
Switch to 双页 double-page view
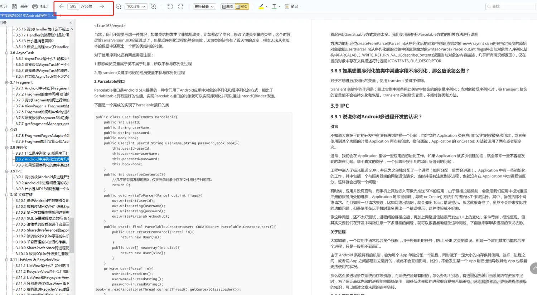click(242, 6)
